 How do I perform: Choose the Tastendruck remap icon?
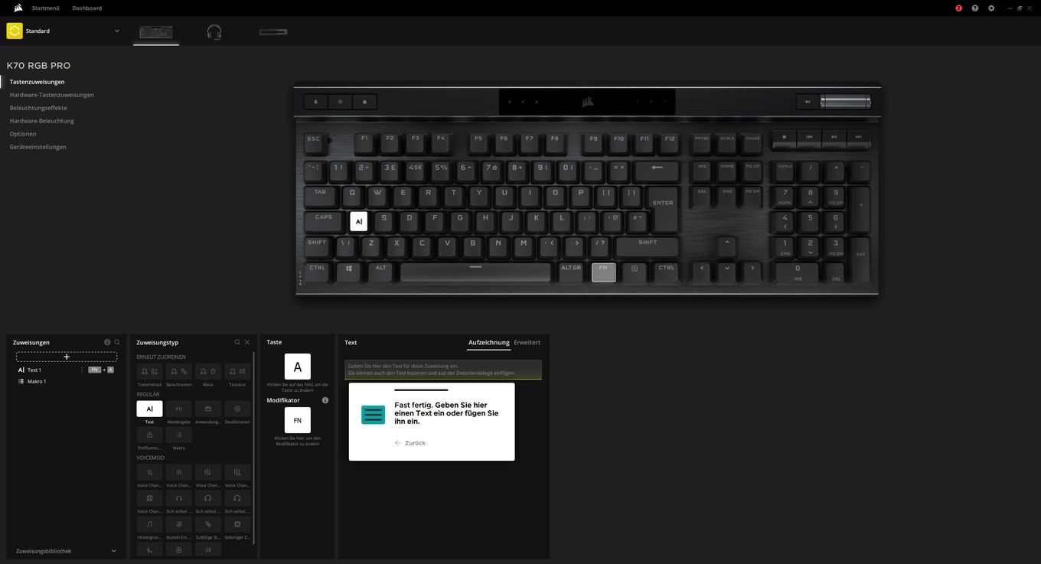click(149, 371)
